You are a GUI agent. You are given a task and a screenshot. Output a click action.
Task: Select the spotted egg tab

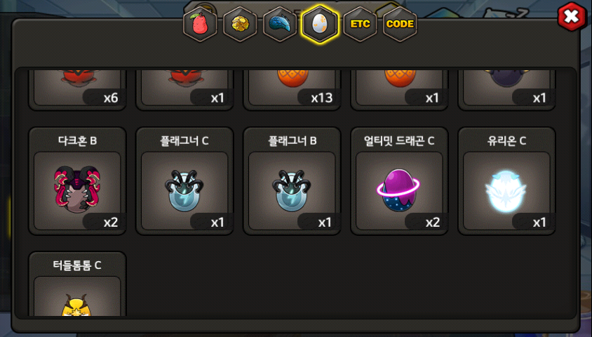(x=320, y=24)
